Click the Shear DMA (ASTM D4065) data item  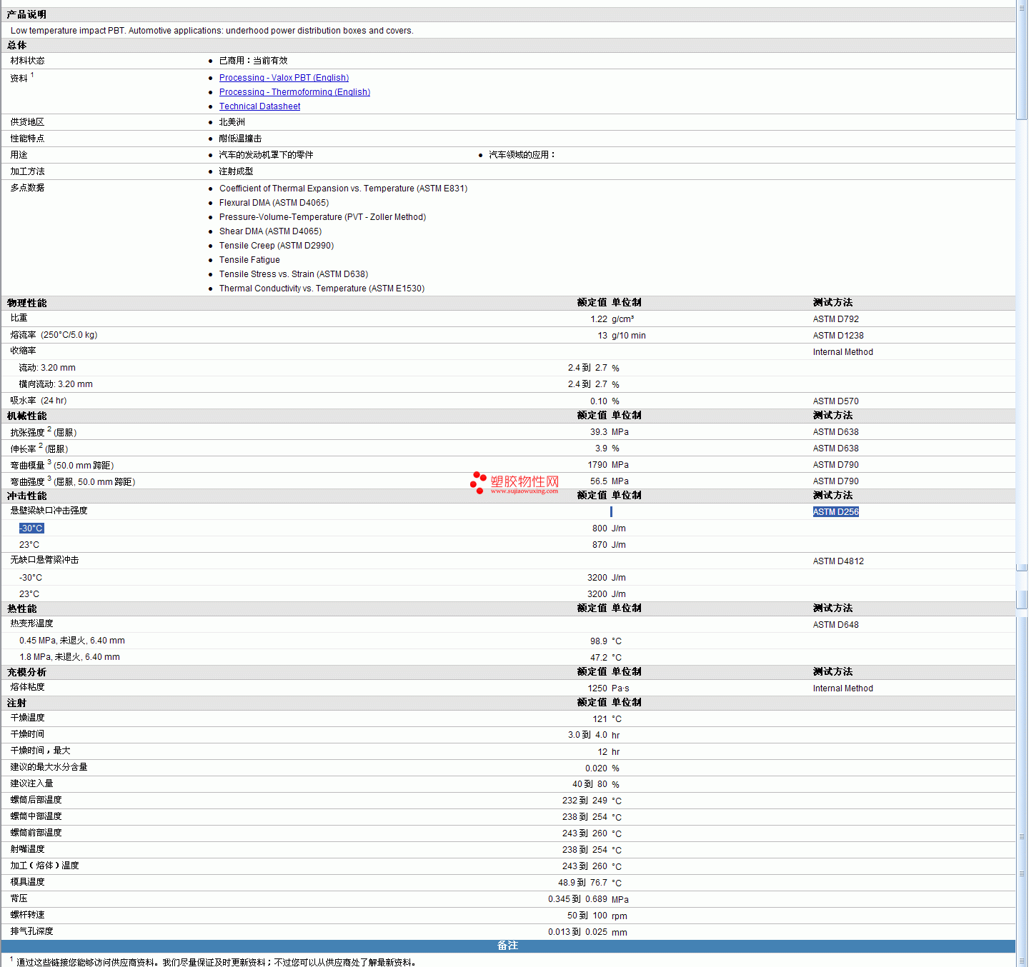coord(270,231)
